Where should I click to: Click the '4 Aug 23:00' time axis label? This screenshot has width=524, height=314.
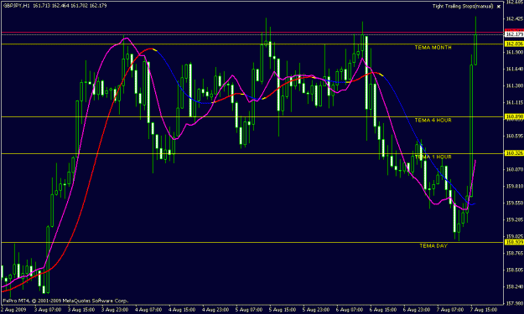pos(215,310)
